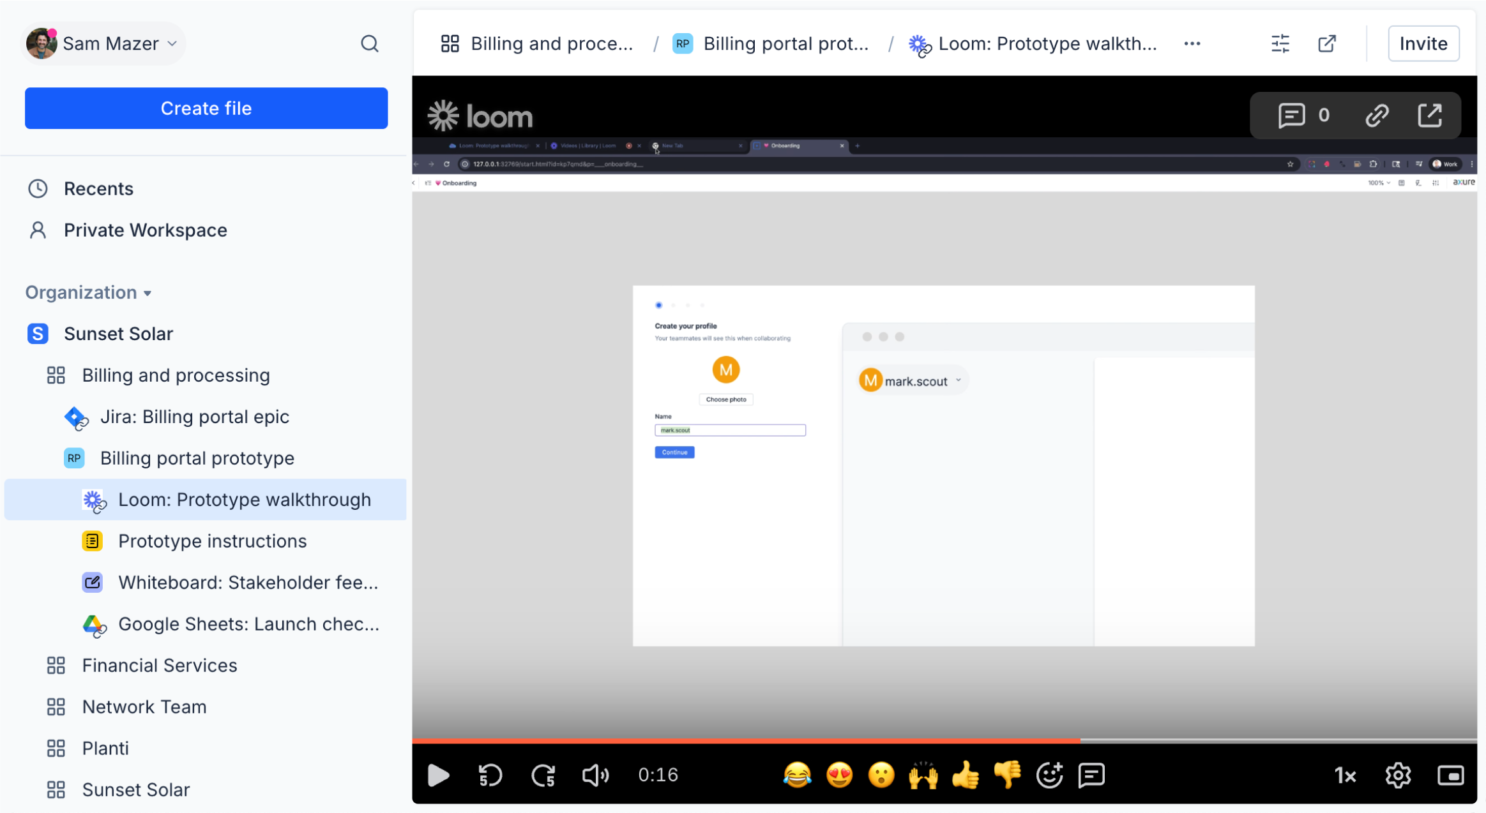Click Loom: Prototype walkthrough breadcrumb

1033,43
